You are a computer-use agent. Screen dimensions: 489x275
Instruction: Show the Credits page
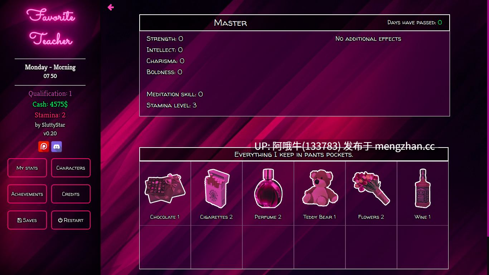[x=71, y=194]
